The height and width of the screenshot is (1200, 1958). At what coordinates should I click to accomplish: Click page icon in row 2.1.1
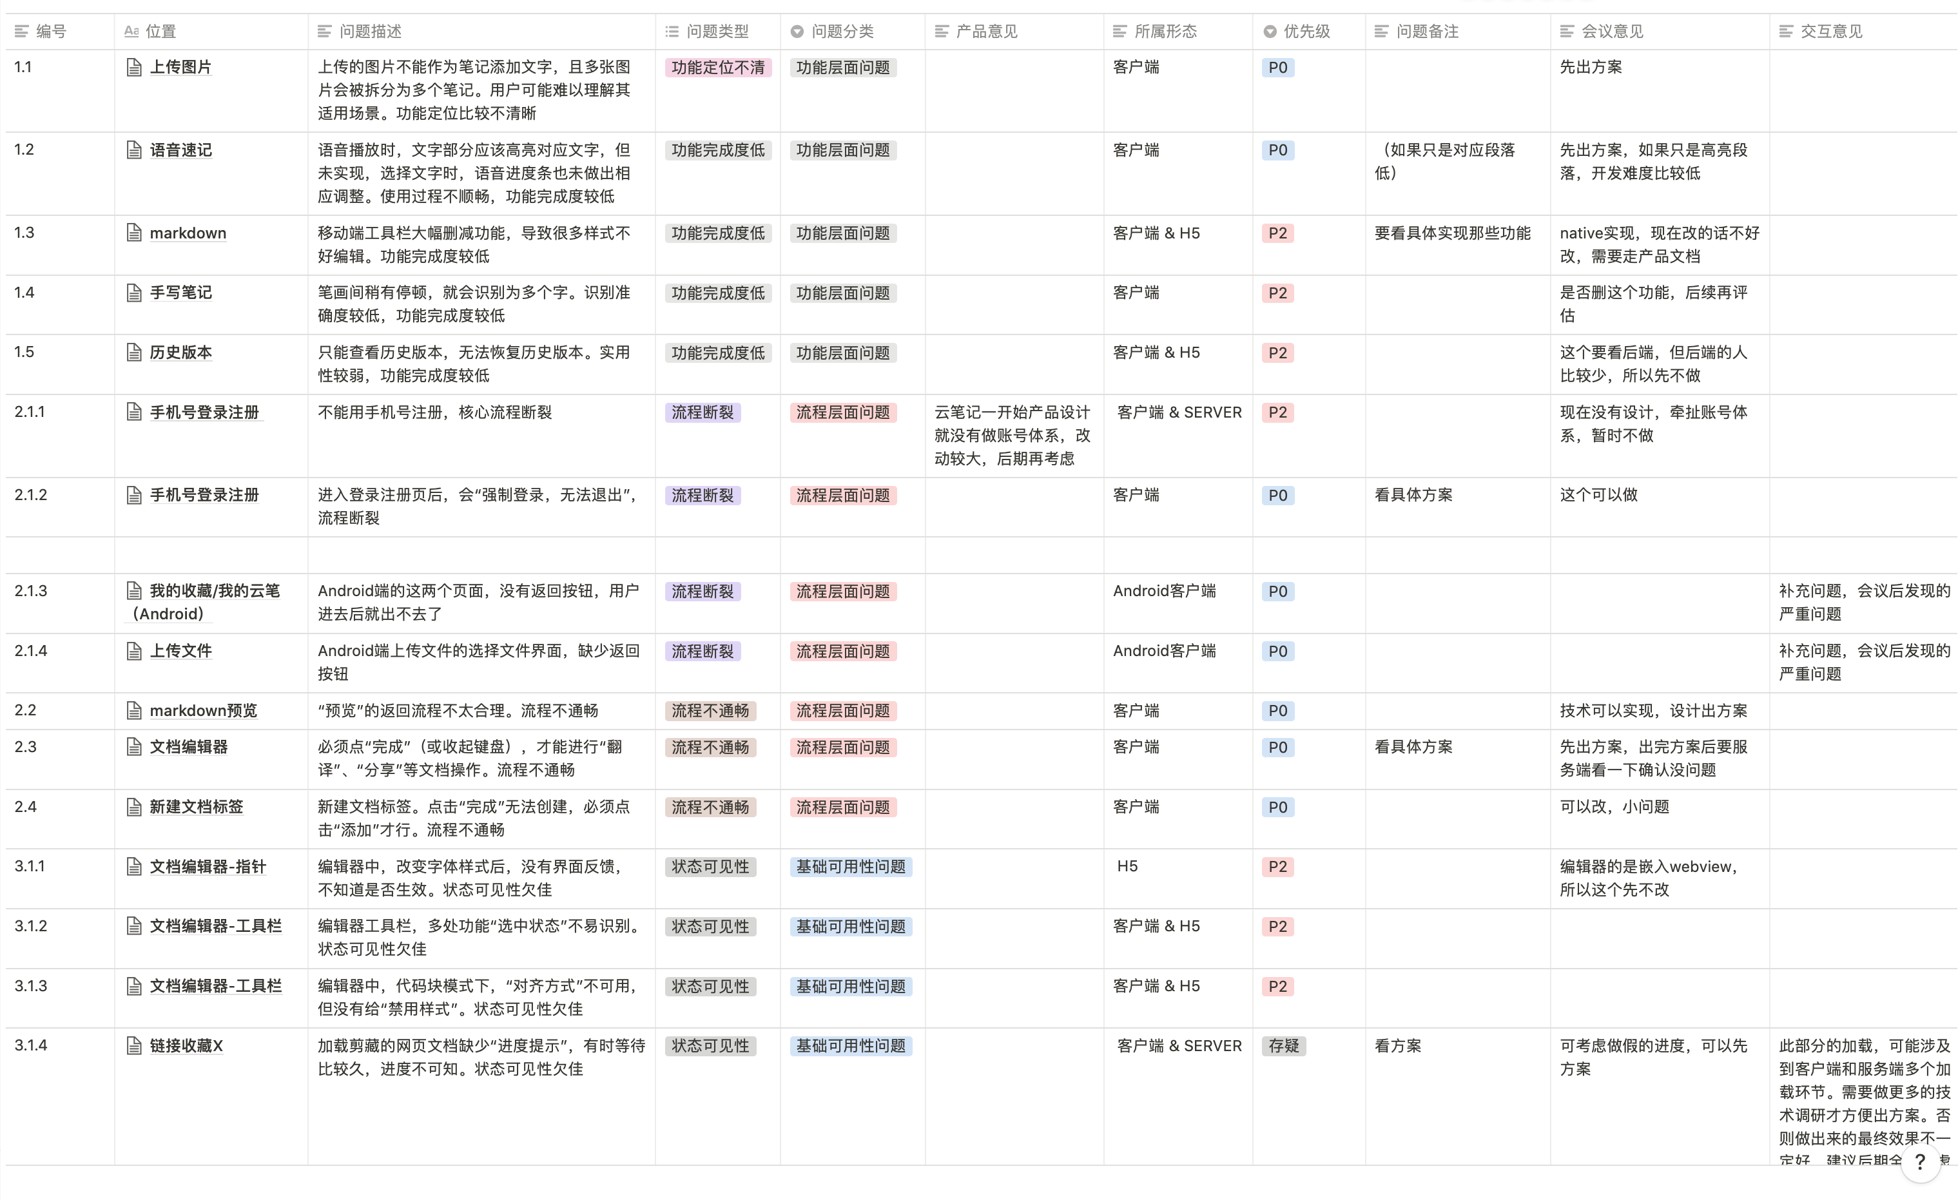point(134,412)
